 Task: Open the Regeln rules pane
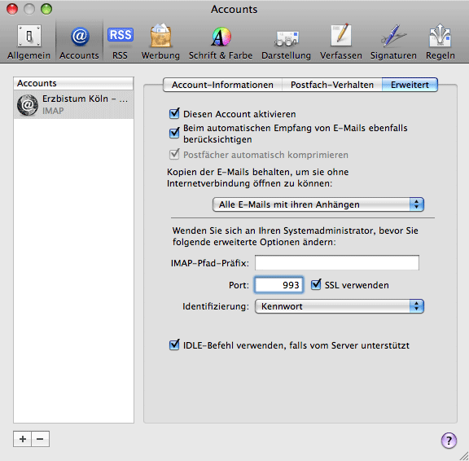click(441, 42)
